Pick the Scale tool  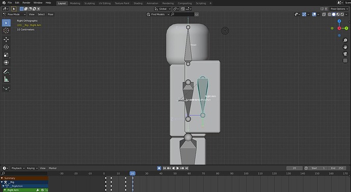(x=6, y=55)
